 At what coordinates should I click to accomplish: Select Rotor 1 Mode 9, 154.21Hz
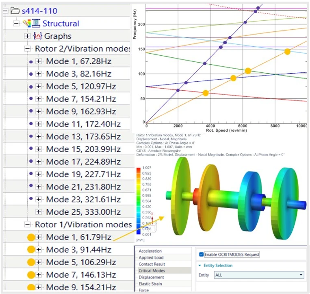pos(81,287)
